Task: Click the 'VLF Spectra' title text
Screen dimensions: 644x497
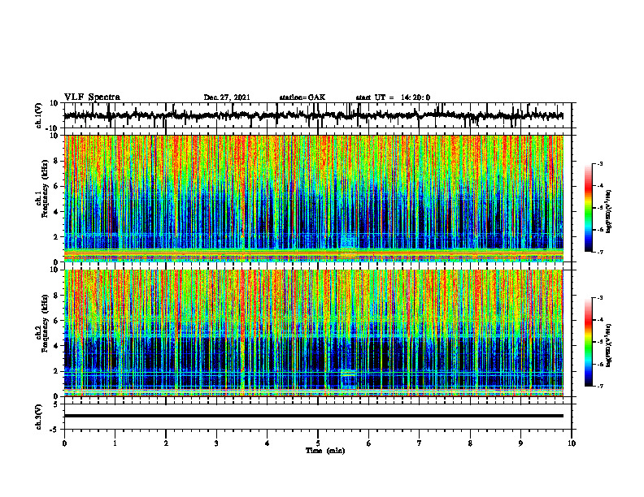Action: [x=93, y=97]
